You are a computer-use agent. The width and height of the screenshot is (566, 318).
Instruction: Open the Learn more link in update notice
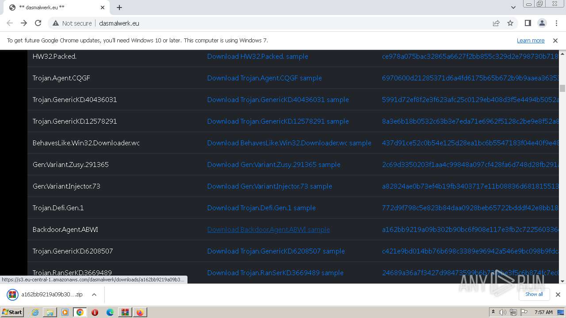[531, 40]
